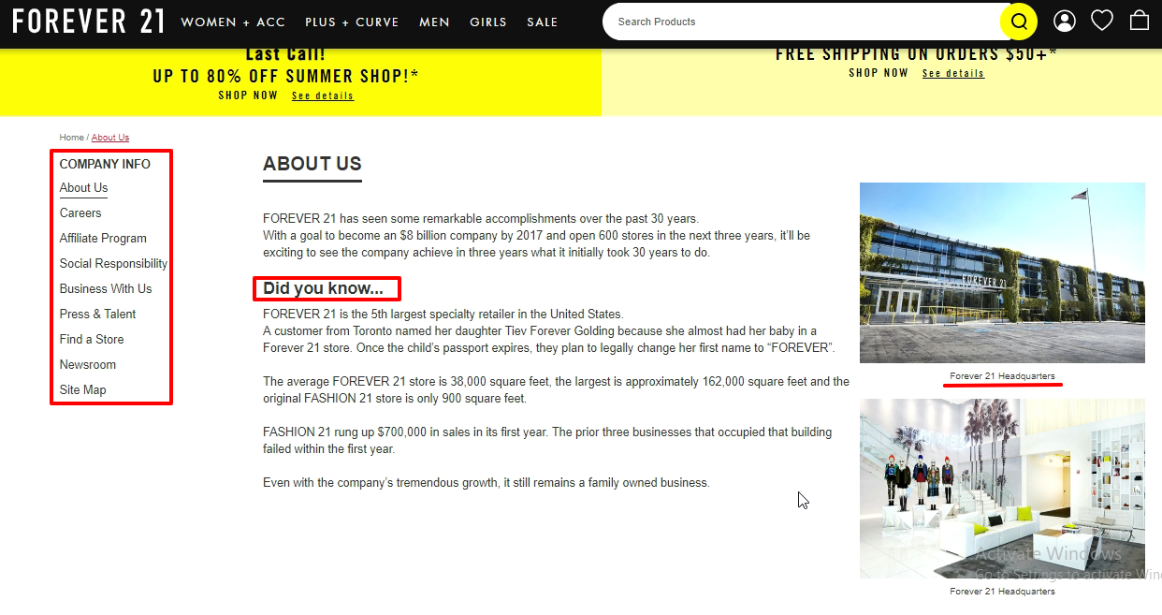The height and width of the screenshot is (615, 1162).
Task: Open the wishlist heart icon
Action: 1102,21
